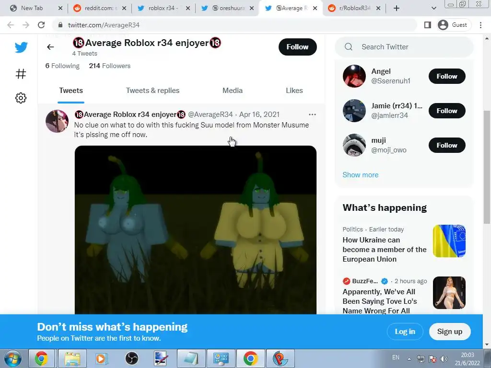Switch to the Likes tab

[294, 91]
